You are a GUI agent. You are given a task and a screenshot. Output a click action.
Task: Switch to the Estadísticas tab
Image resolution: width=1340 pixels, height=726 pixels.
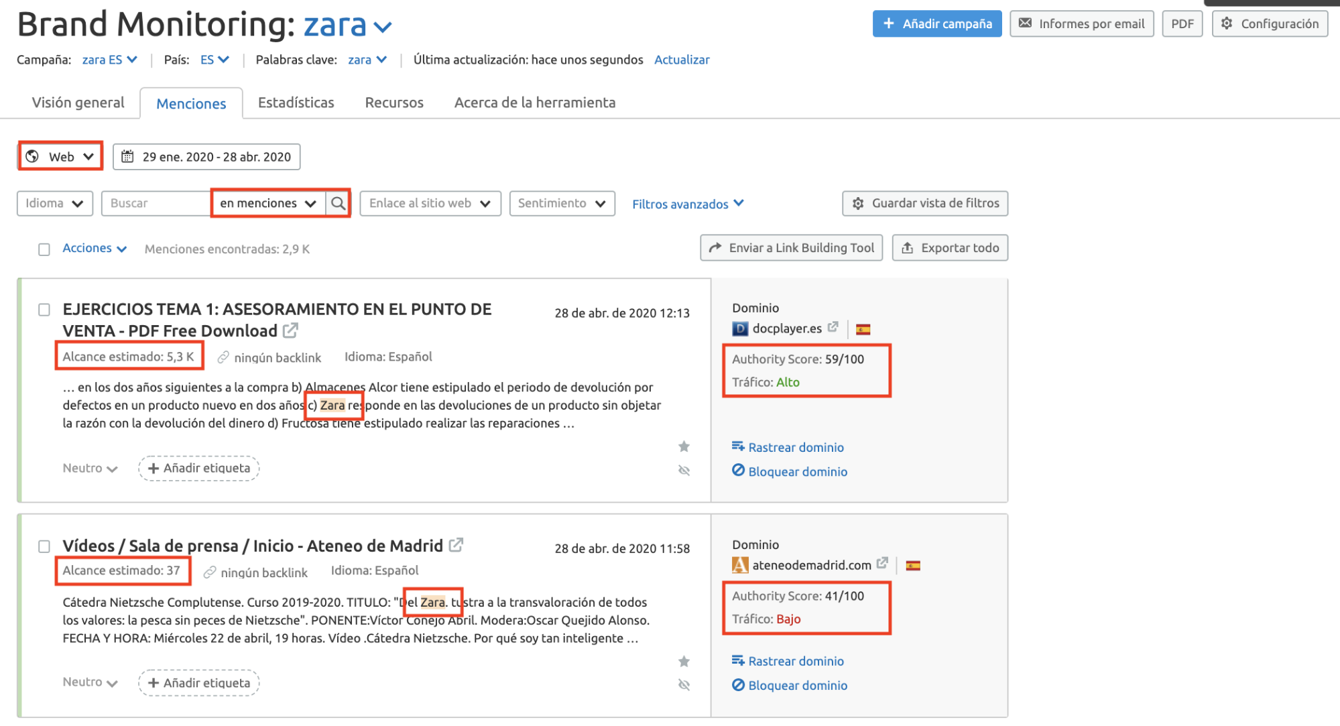tap(296, 103)
